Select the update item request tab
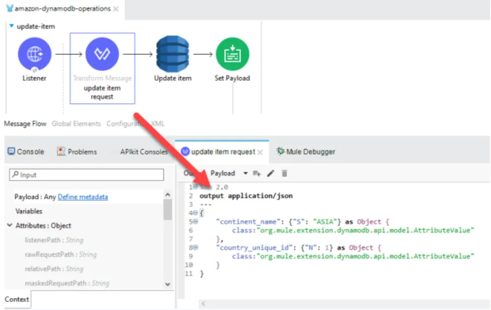This screenshot has height=310, width=491. [x=222, y=152]
